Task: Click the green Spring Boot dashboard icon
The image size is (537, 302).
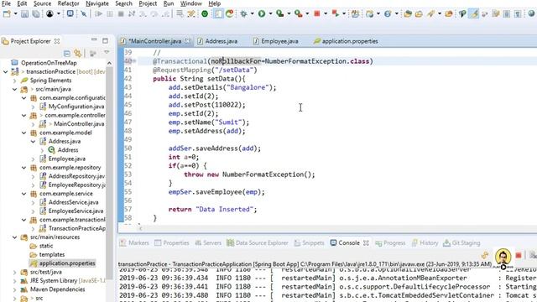Action: click(205, 13)
